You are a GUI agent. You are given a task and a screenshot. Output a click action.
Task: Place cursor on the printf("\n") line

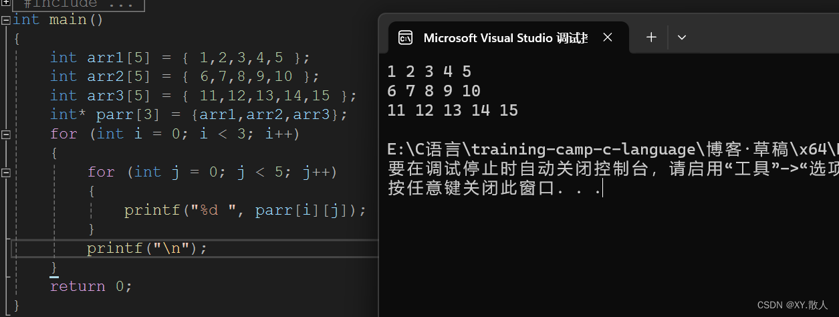[147, 248]
